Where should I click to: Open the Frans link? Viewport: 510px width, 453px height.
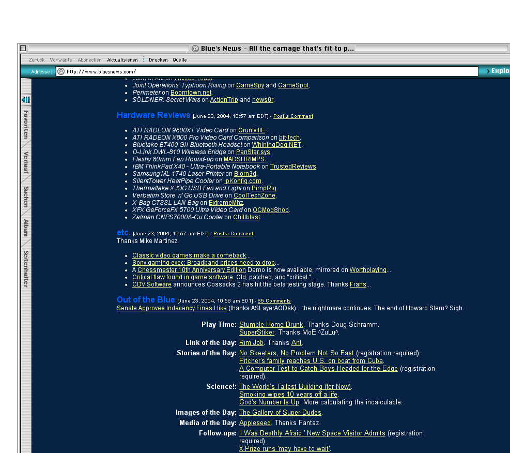click(358, 284)
